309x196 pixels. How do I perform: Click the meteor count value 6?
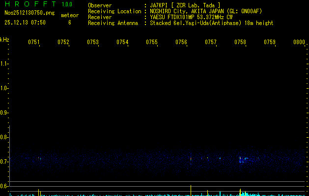coord(70,23)
